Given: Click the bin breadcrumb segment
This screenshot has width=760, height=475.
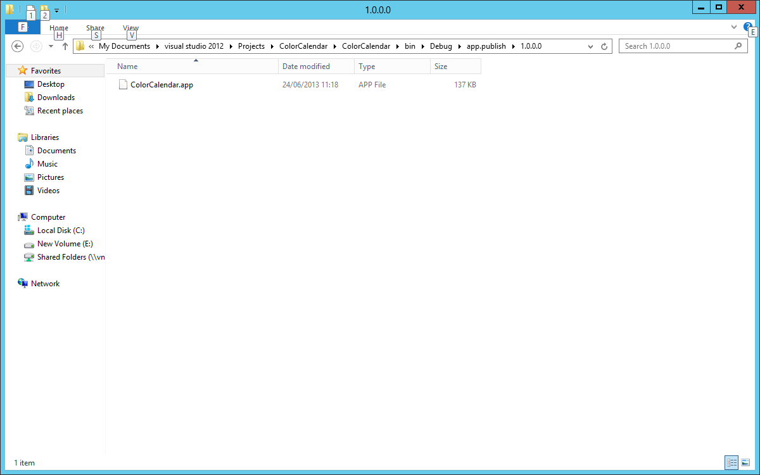Looking at the screenshot, I should tap(410, 46).
